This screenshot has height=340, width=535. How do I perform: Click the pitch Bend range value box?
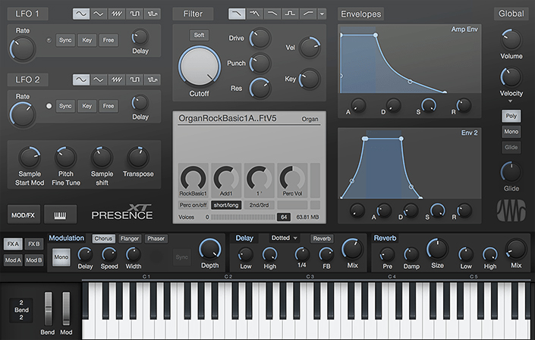[x=21, y=310]
